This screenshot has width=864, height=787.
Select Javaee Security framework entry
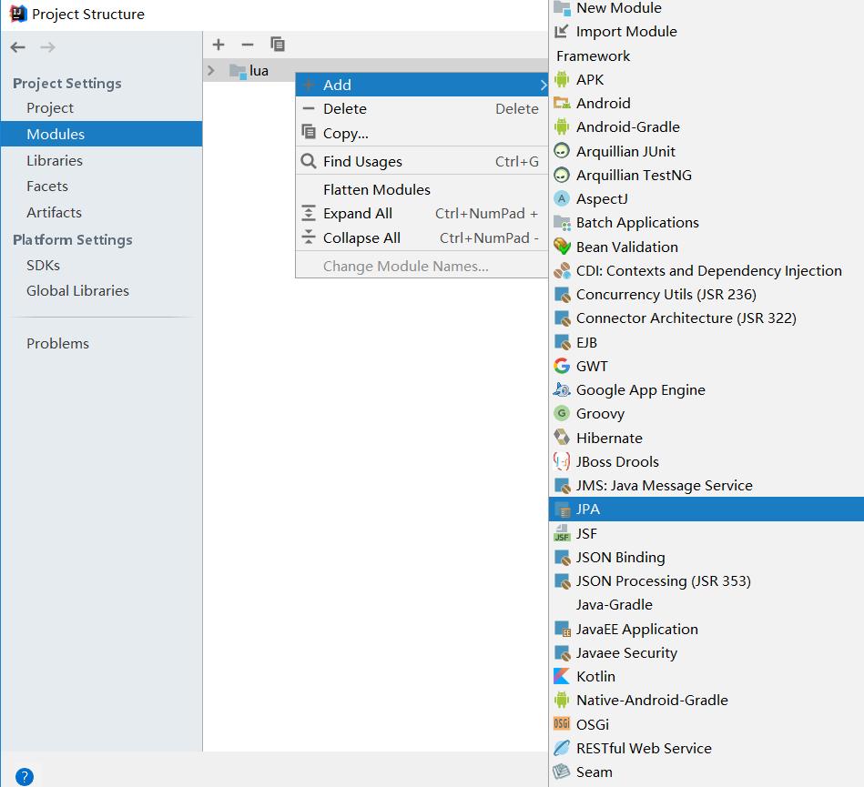click(706, 652)
